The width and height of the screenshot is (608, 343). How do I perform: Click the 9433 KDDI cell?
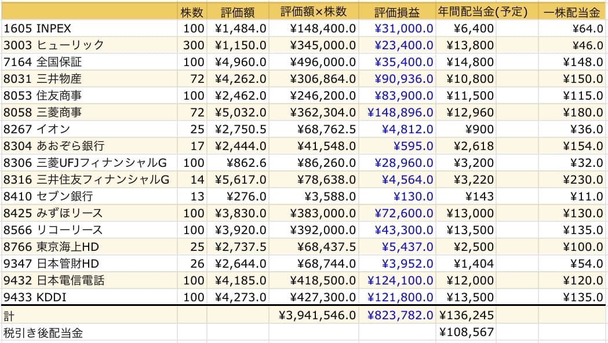coord(90,297)
